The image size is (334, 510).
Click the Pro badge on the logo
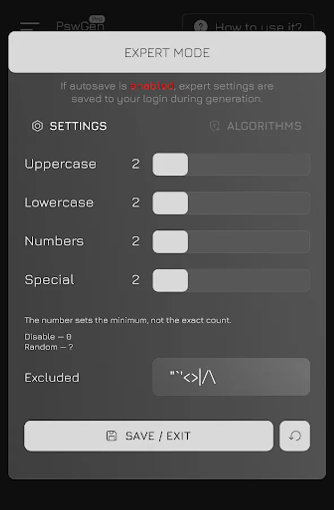96,19
